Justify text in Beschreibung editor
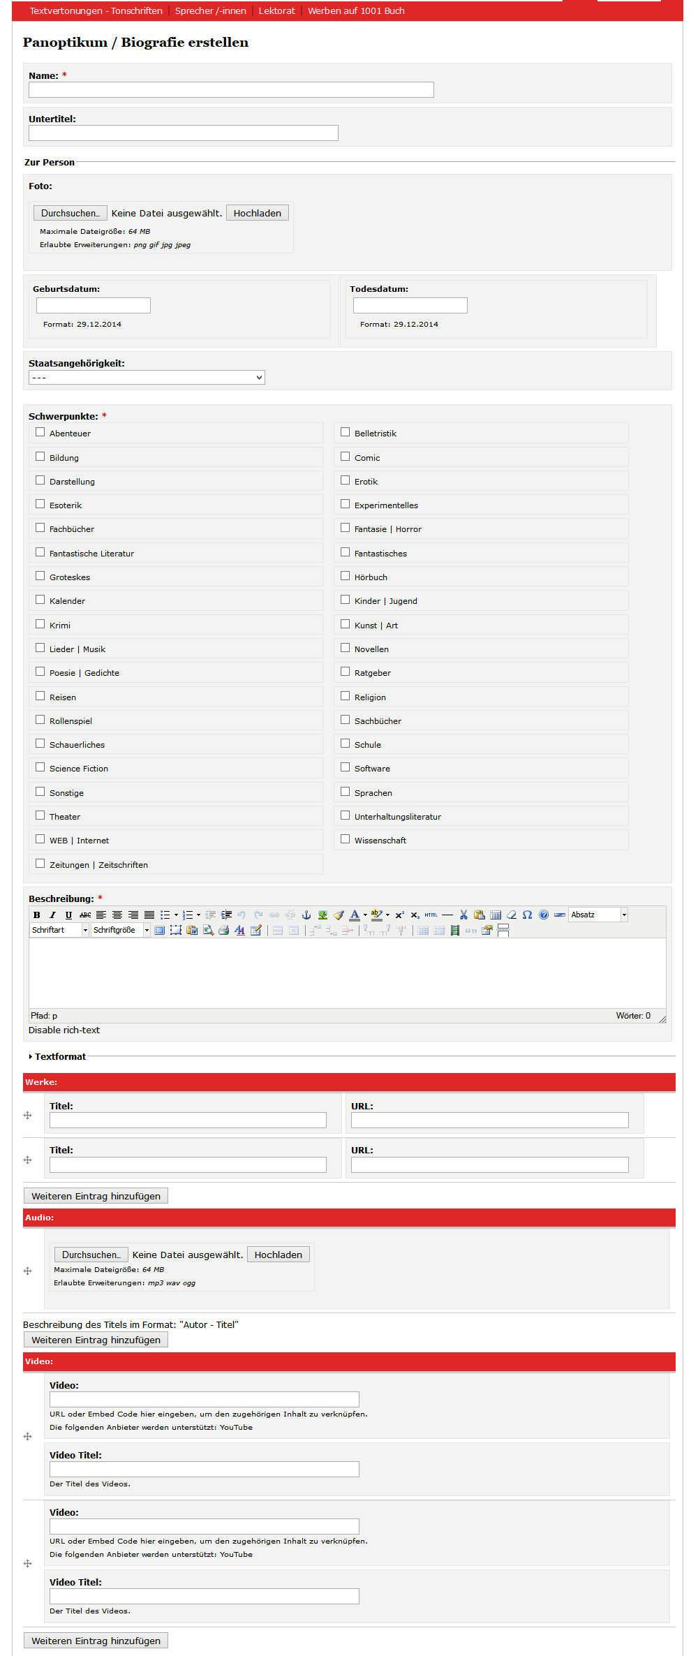 (x=149, y=915)
